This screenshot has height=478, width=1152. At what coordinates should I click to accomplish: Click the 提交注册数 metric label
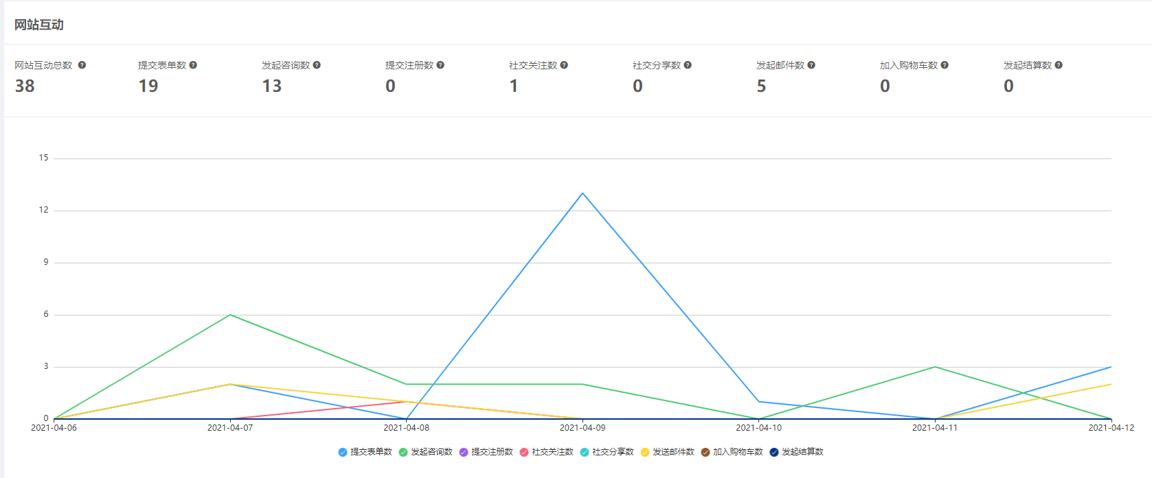(409, 65)
